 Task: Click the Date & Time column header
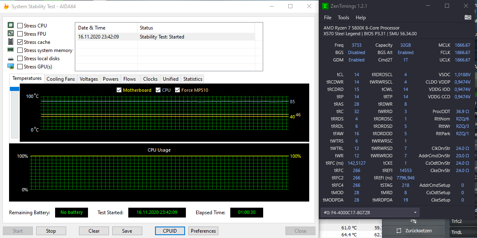click(x=106, y=27)
